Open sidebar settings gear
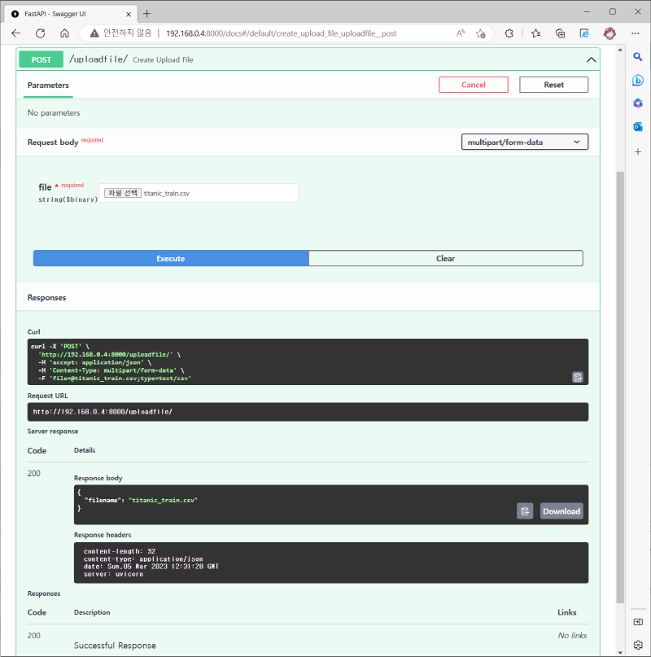The height and width of the screenshot is (657, 651). point(638,645)
